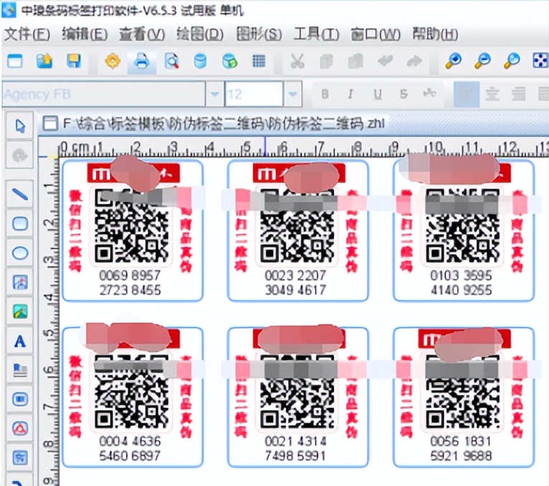This screenshot has width=549, height=486.
Task: Click the label with number 0056 1831
Action: click(464, 396)
